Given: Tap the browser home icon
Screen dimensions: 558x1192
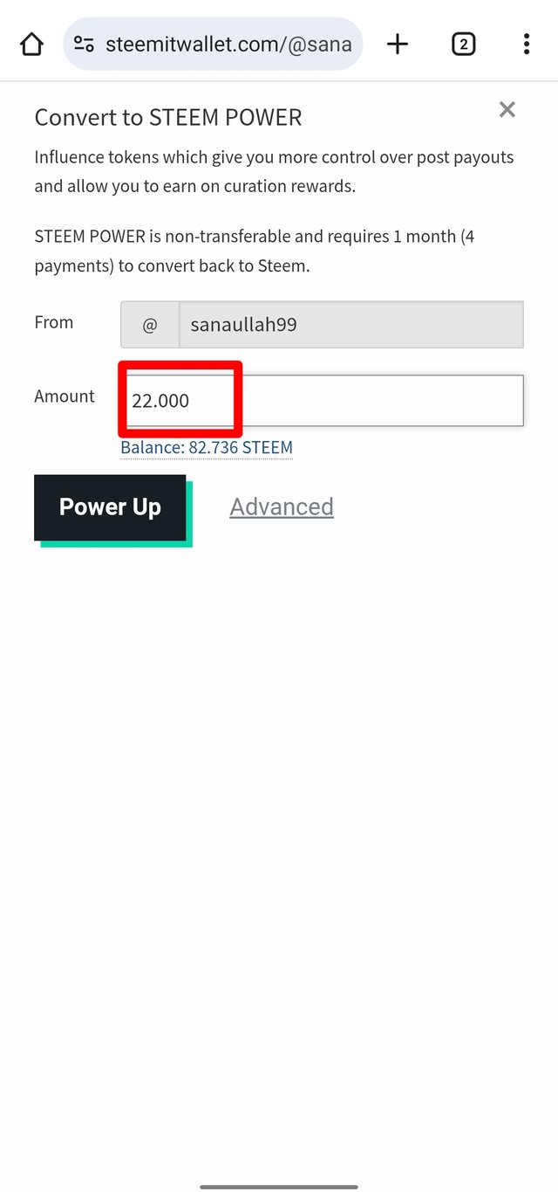Looking at the screenshot, I should coord(31,45).
